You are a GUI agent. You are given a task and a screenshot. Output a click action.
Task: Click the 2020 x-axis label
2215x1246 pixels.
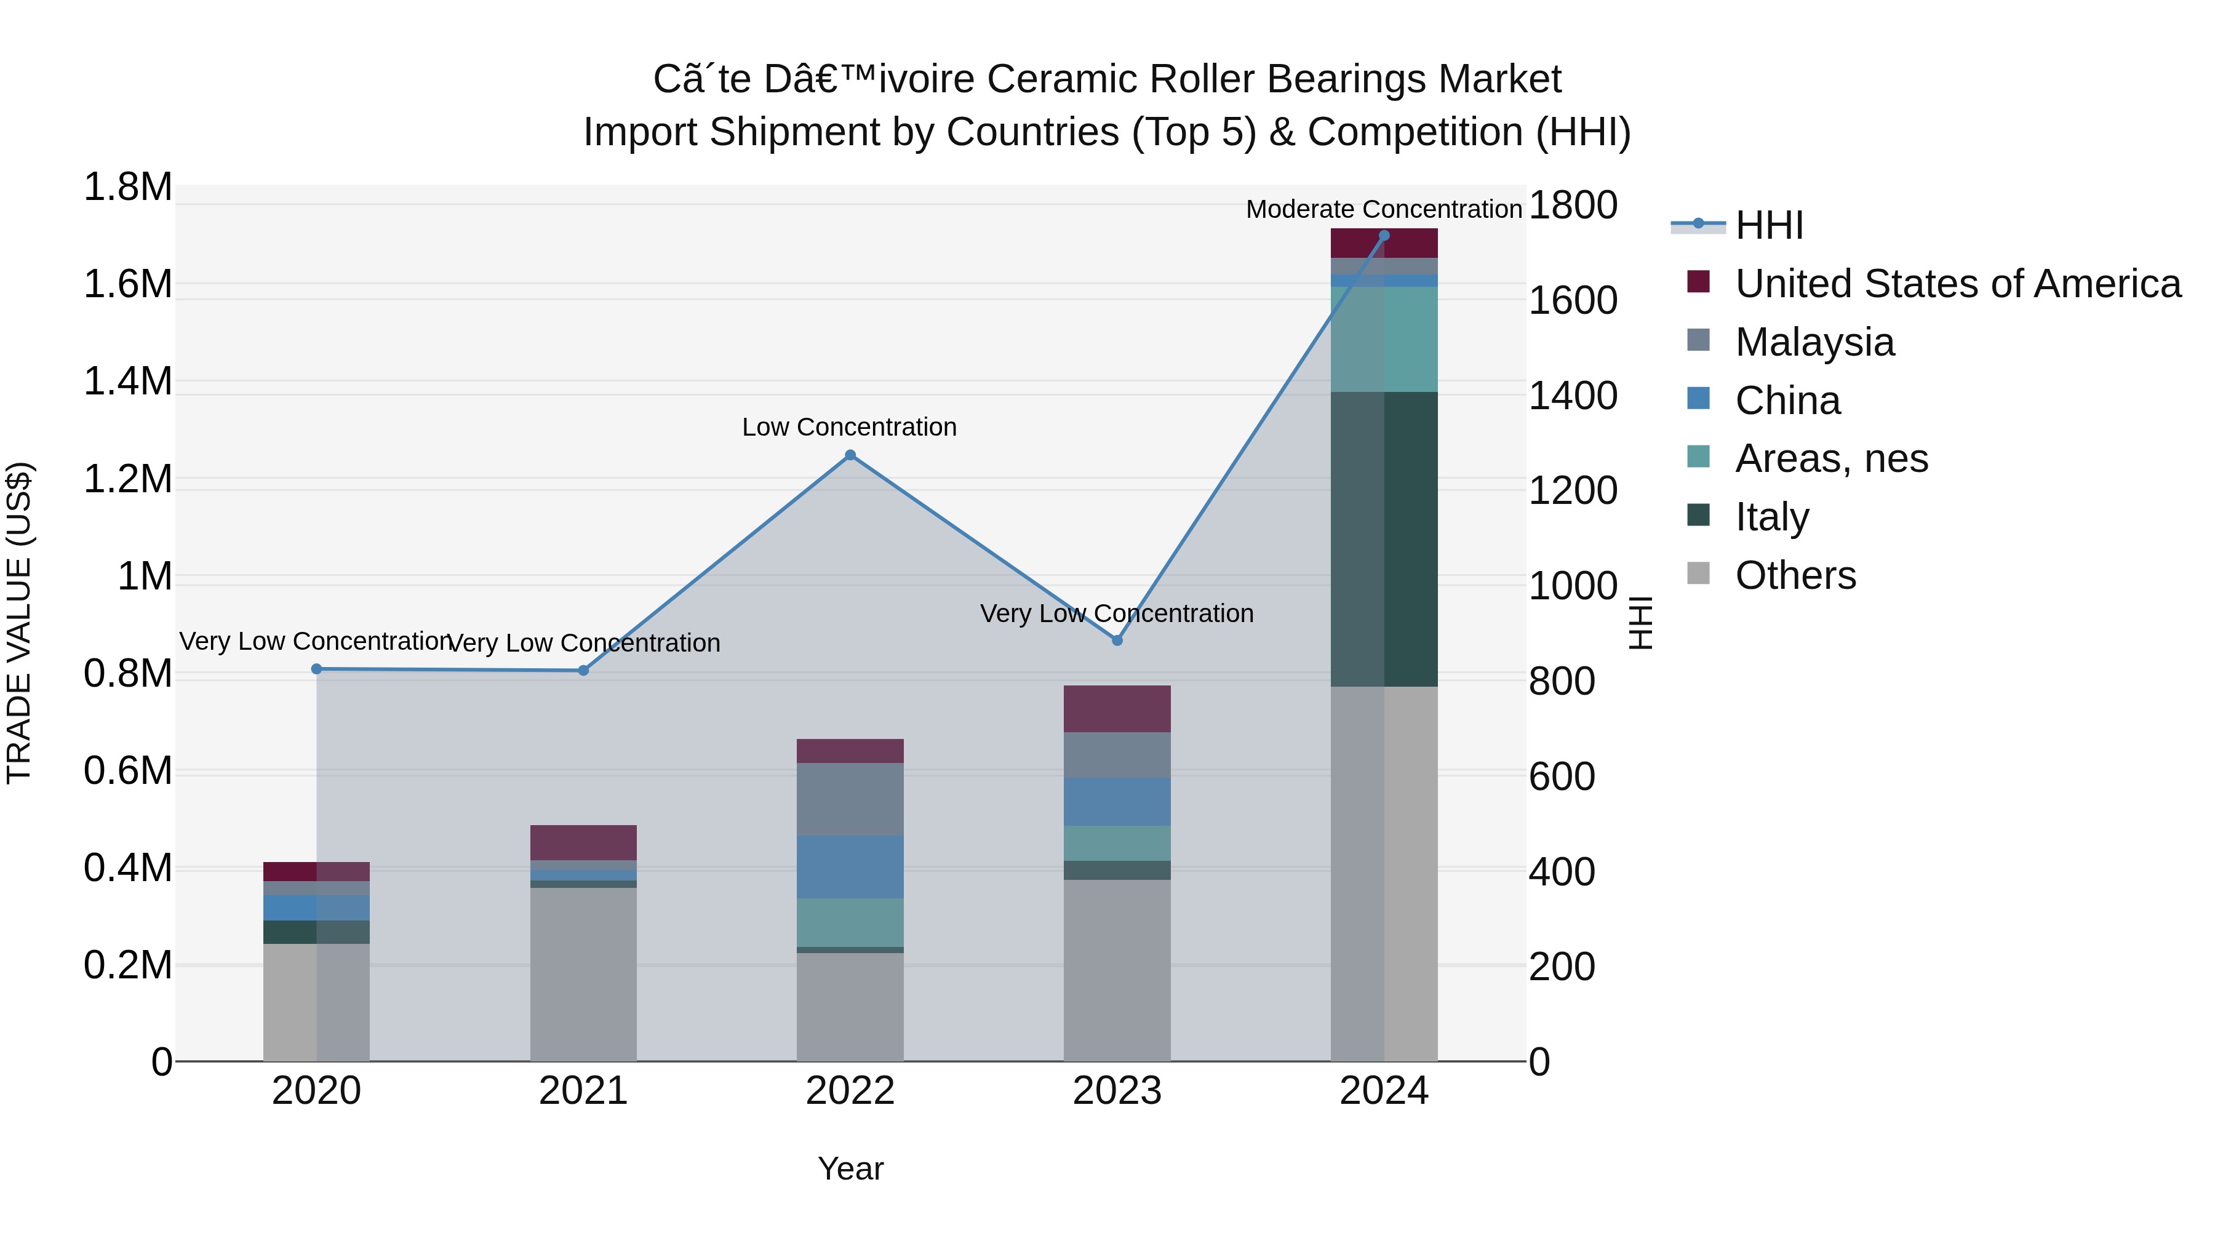(316, 1091)
